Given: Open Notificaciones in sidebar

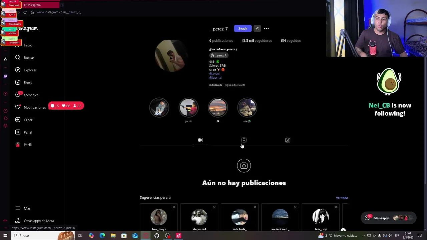Looking at the screenshot, I should point(30,107).
